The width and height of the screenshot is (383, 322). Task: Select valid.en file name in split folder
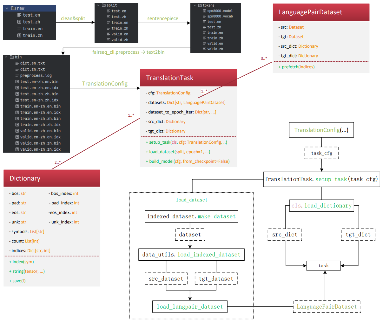(120, 34)
